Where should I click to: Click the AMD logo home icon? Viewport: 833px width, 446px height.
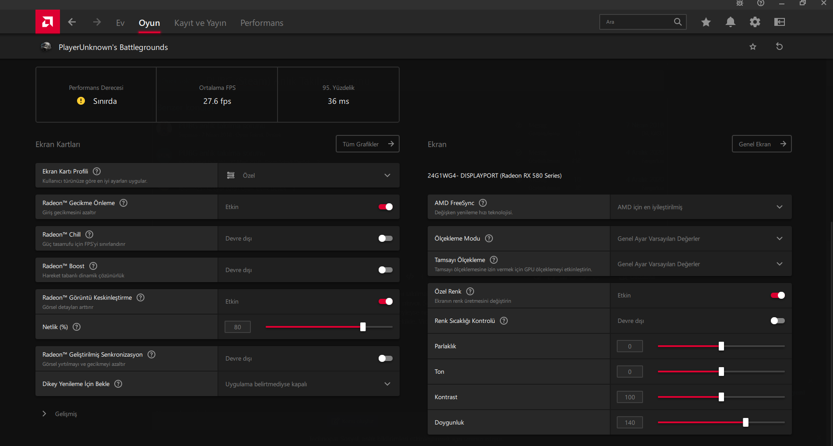pos(48,22)
